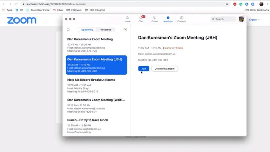Select Dan Kuresman's Zoom Meeting at 10:45 AM
Screen dimensions: 270x152
tap(97, 45)
